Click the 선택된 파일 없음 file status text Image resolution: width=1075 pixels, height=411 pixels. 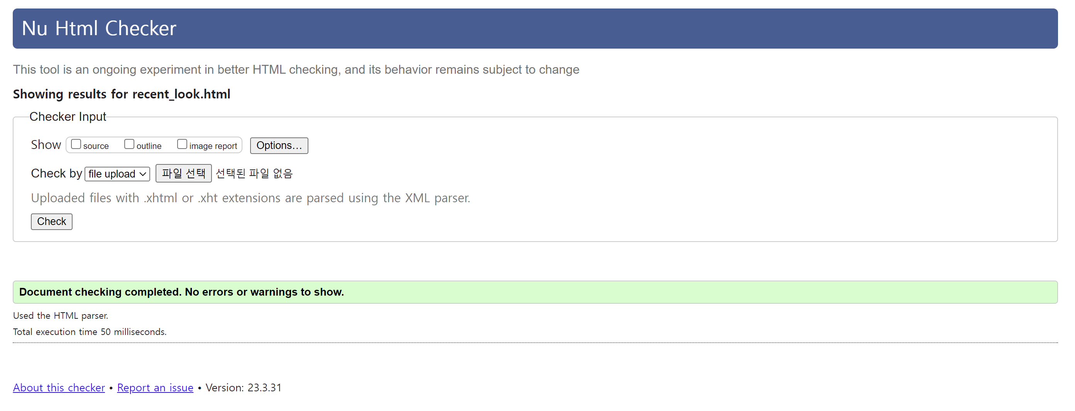pyautogui.click(x=254, y=173)
